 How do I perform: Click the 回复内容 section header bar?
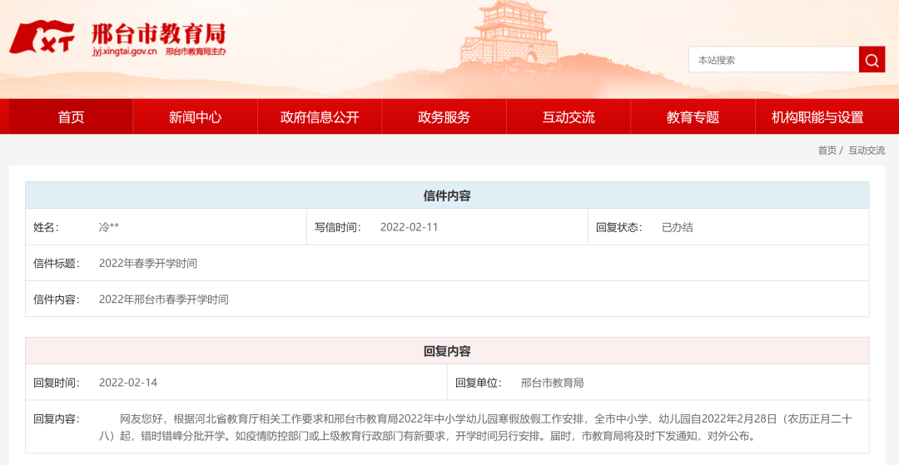tap(447, 351)
